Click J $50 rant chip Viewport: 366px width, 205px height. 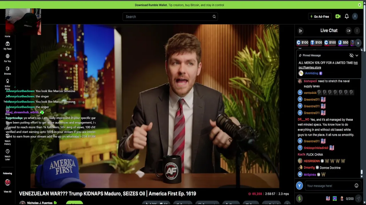[x=343, y=42]
